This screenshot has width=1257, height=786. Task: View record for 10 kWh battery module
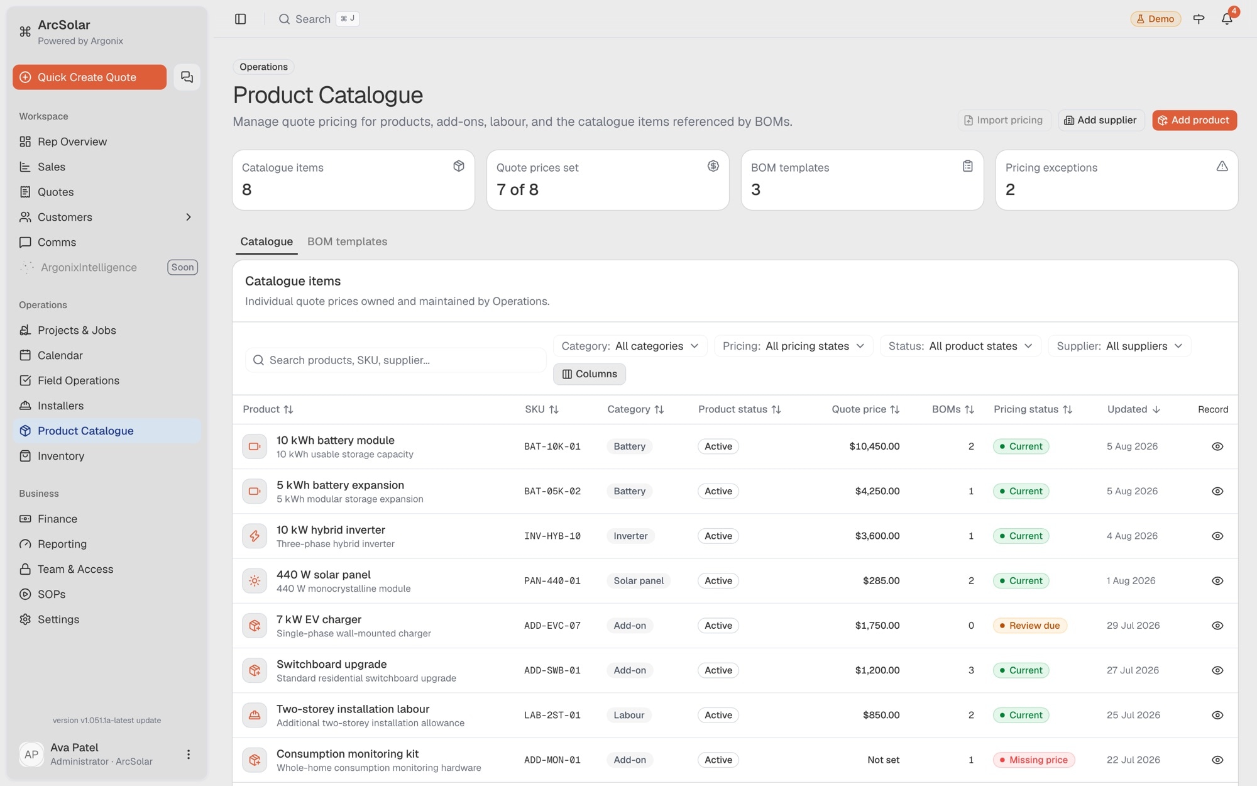tap(1217, 446)
